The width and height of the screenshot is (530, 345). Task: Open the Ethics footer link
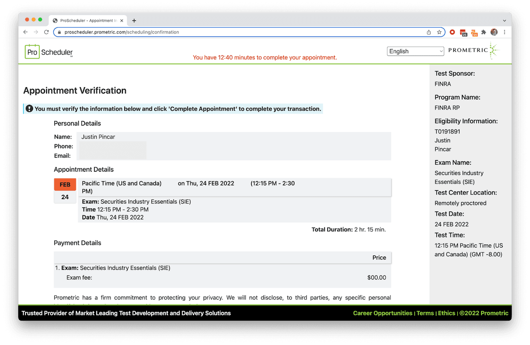[447, 313]
